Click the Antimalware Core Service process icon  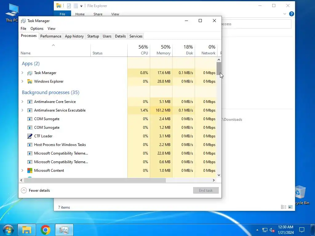(30, 102)
